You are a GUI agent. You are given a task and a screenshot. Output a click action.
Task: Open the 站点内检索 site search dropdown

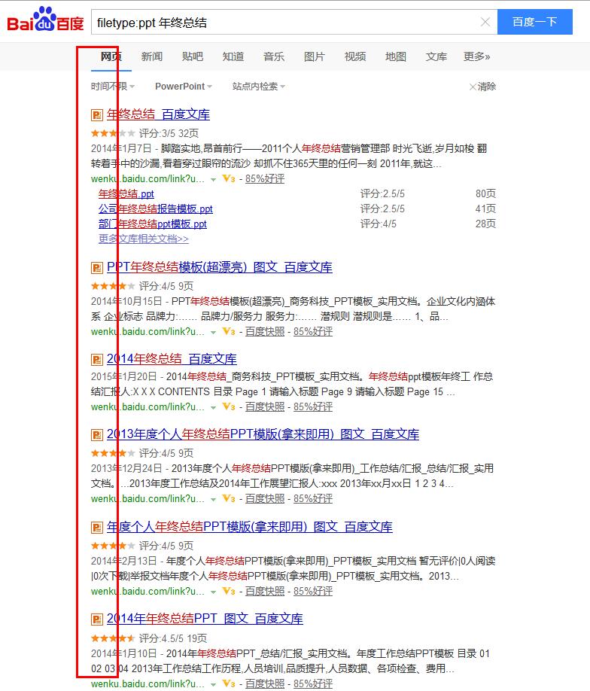coord(259,87)
